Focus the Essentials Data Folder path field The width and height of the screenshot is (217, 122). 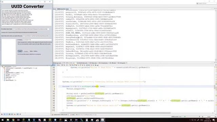point(31,29)
